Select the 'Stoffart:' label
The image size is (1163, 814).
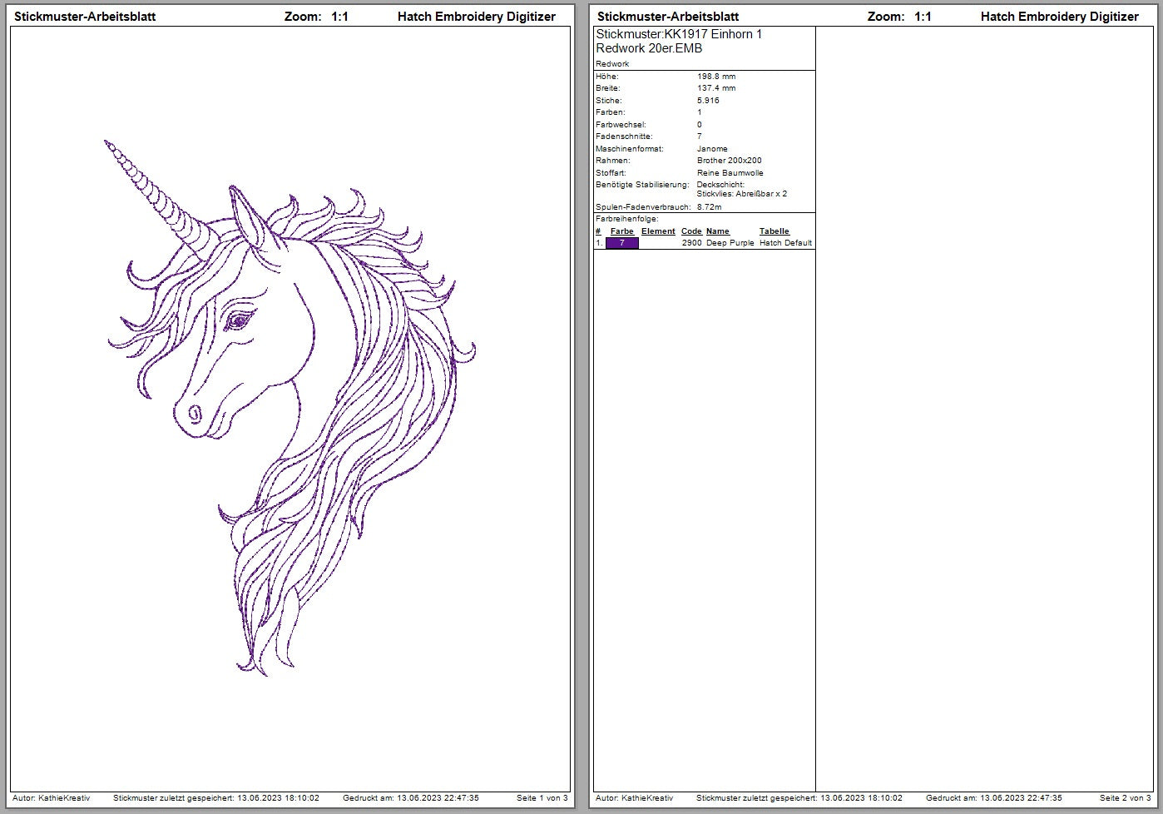click(611, 173)
